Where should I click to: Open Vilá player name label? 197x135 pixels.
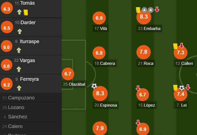[x=101, y=29]
